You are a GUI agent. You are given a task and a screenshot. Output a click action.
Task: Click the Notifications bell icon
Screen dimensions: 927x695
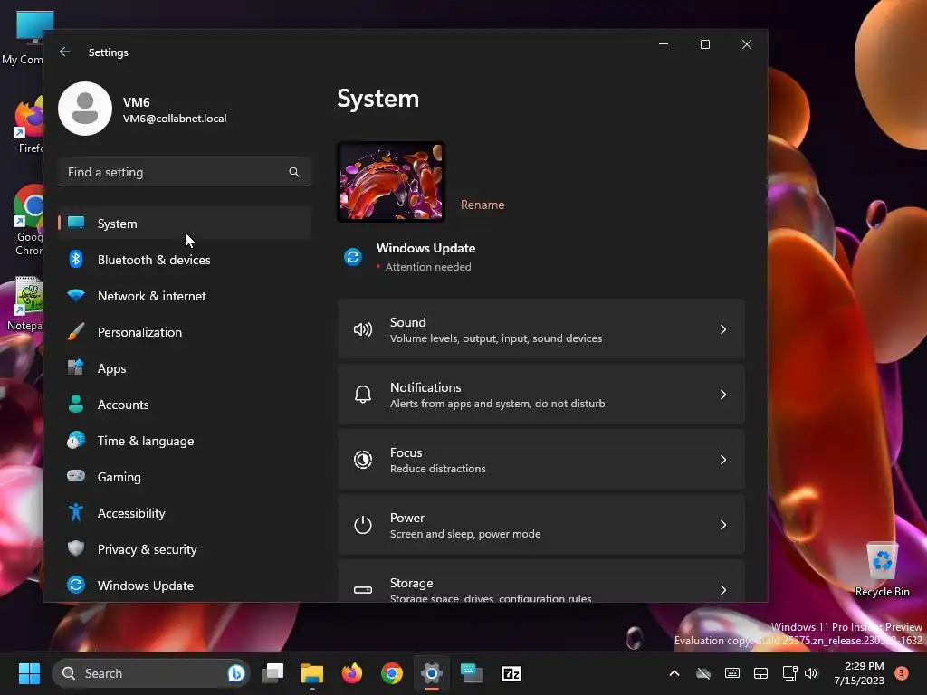[x=363, y=395]
